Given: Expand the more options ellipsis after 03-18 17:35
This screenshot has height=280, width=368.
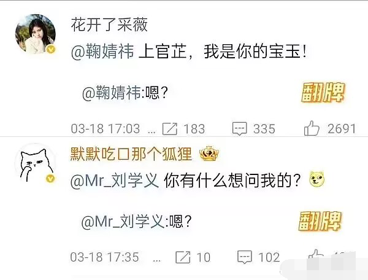Looking at the screenshot, I should coord(157,260).
